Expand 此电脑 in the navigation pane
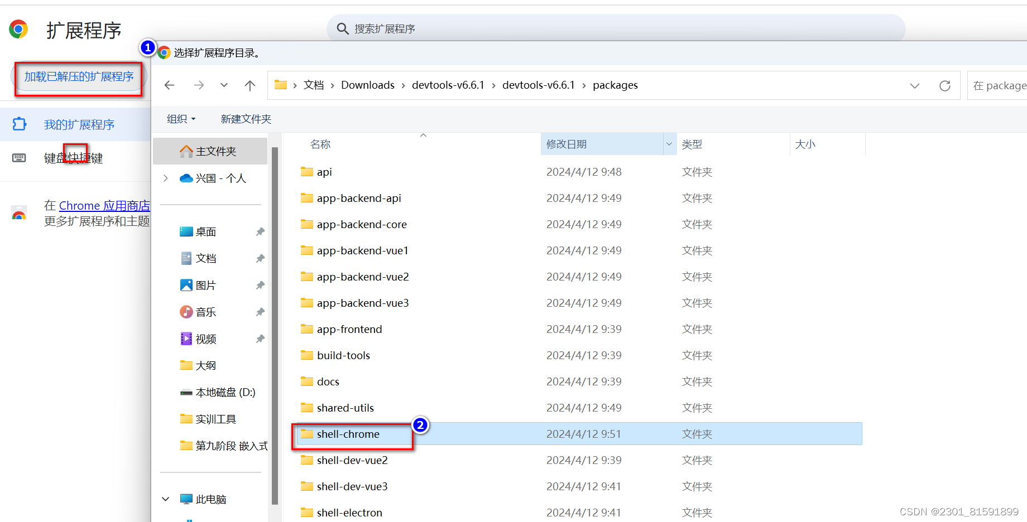1027x522 pixels. [165, 499]
